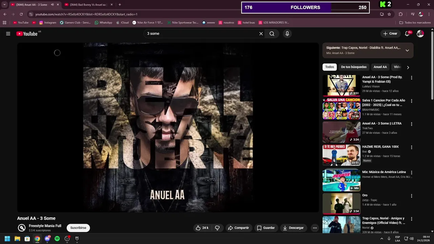Open Discord from the taskbar
434x244 pixels.
coord(47,239)
